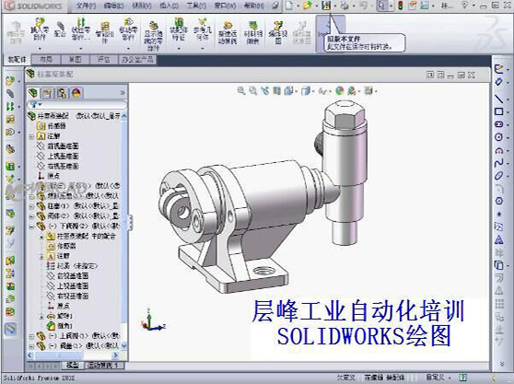Screen dimensions: 514x384
Task: Activate Move Component ribbon tool
Action: (128, 29)
